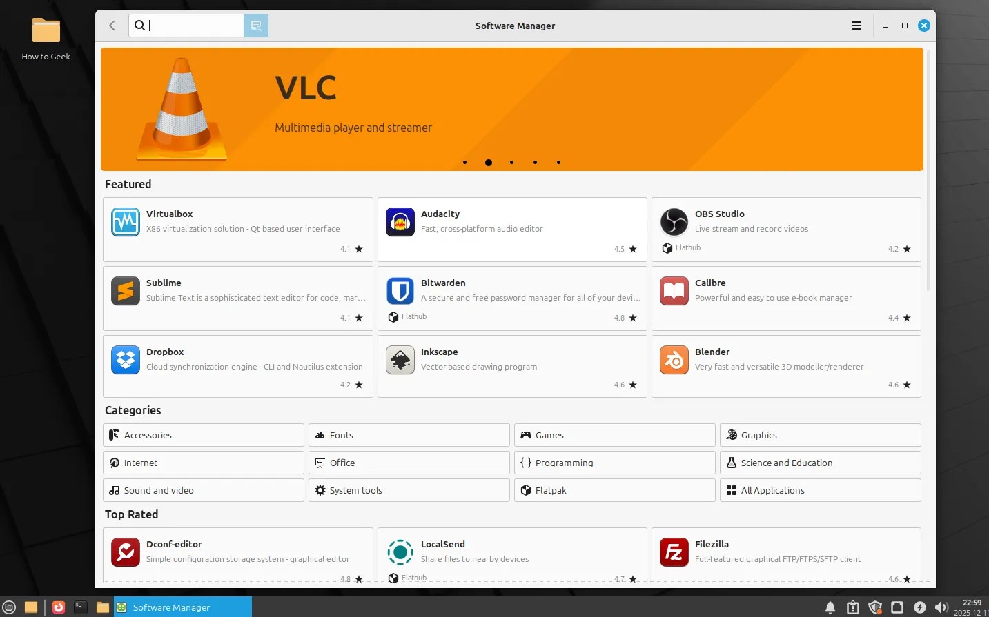Open the System tools category

pyautogui.click(x=409, y=490)
